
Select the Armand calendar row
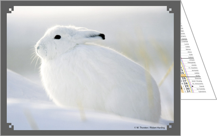(x=196, y=70)
